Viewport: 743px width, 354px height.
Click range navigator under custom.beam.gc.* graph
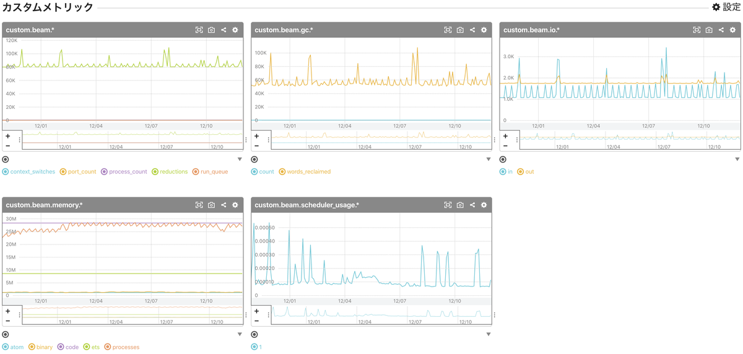click(x=381, y=140)
